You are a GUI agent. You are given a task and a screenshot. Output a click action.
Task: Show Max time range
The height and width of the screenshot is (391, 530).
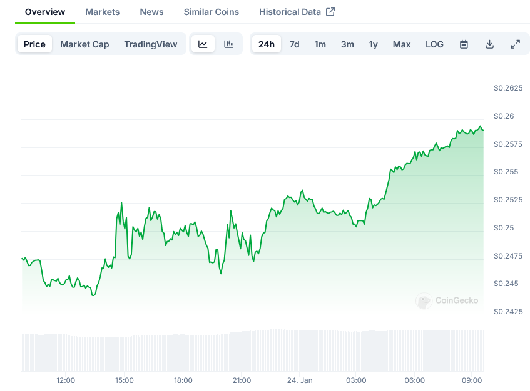tap(402, 44)
